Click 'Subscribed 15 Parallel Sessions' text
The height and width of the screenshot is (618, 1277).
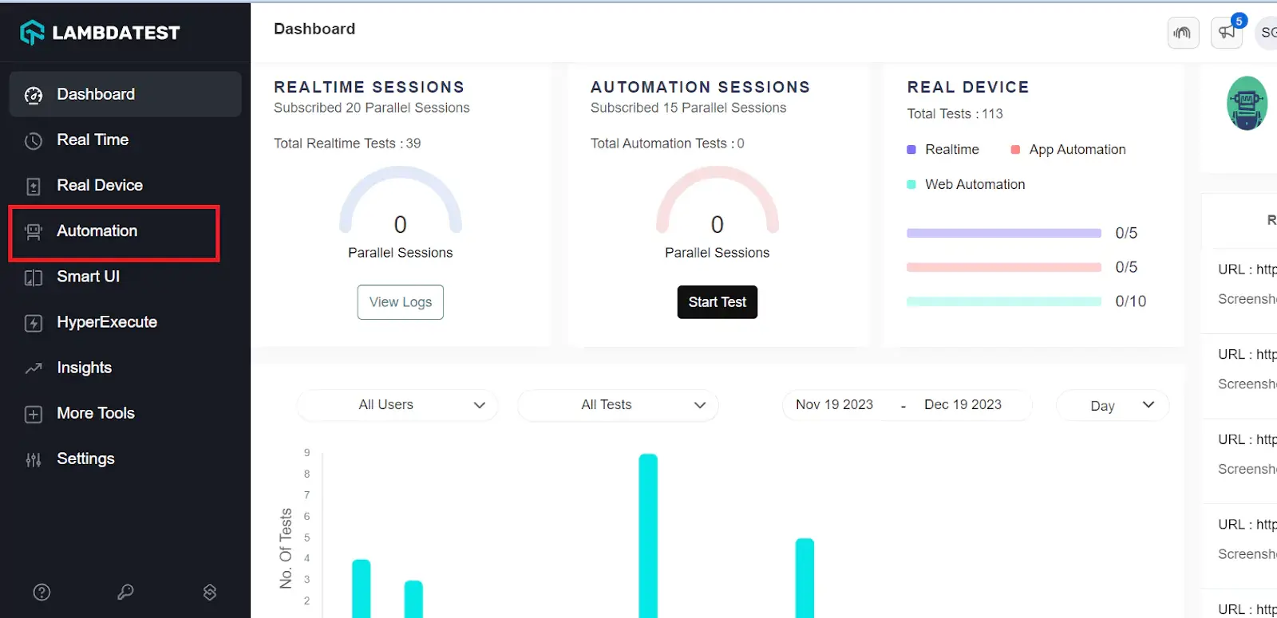point(688,108)
